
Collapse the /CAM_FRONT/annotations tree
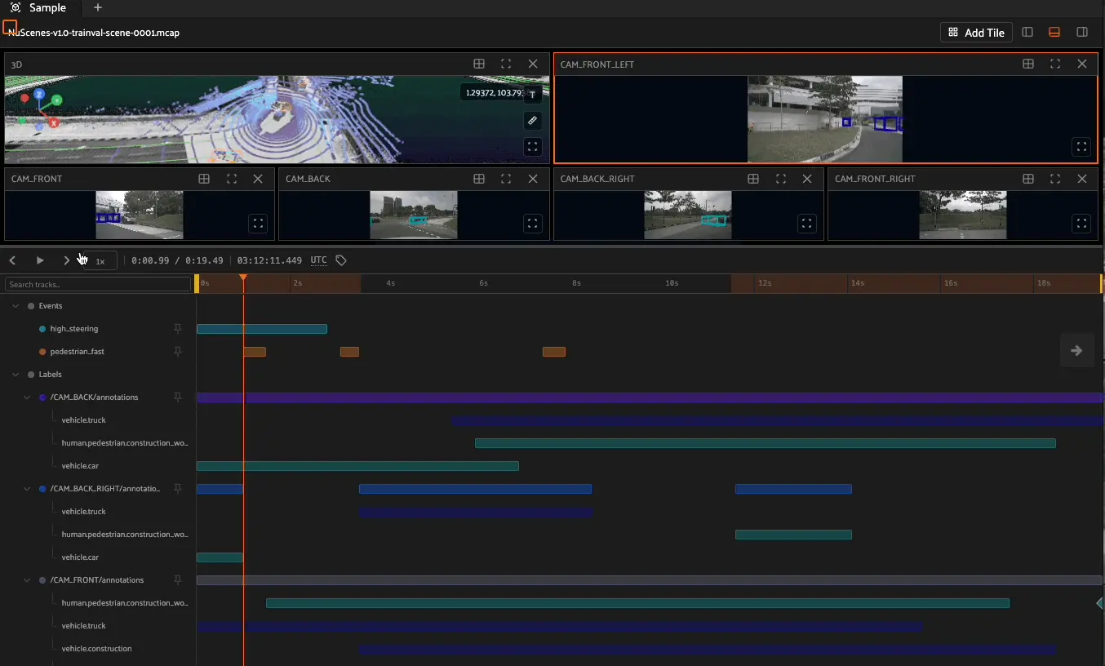pos(27,579)
